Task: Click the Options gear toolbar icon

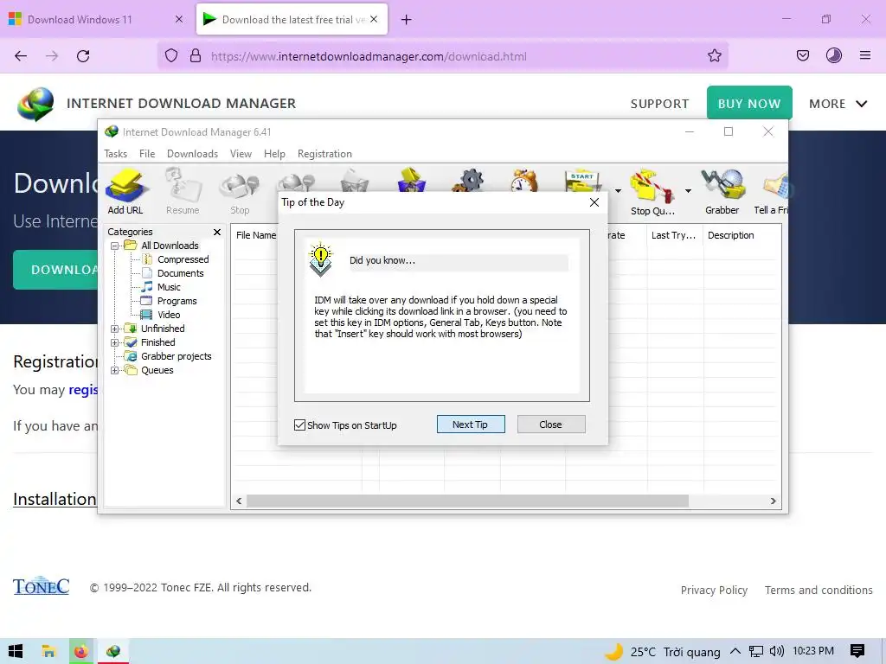Action: pyautogui.click(x=468, y=181)
